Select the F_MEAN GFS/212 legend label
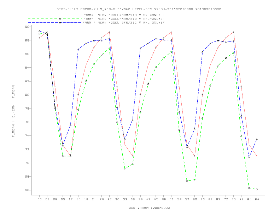This screenshot has height=217, width=280. click(x=123, y=23)
